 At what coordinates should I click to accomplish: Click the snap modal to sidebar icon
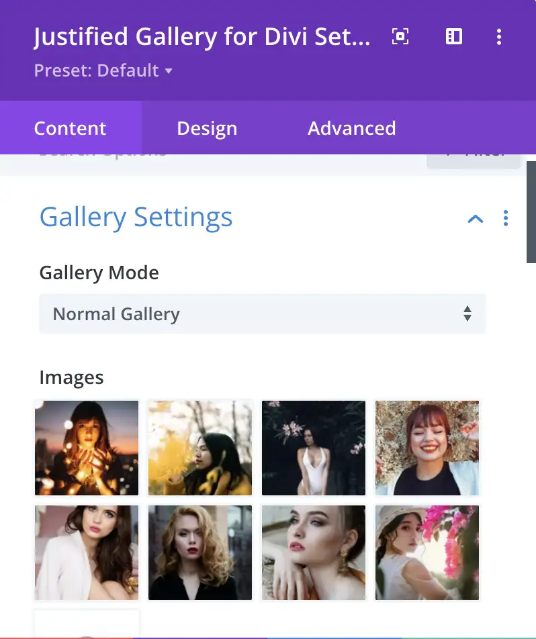[x=454, y=37]
